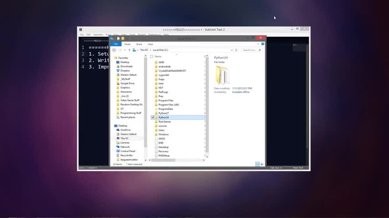This screenshot has height=218, width=389.
Task: Click Plain Text in Sublime status bar
Action: 298,168
